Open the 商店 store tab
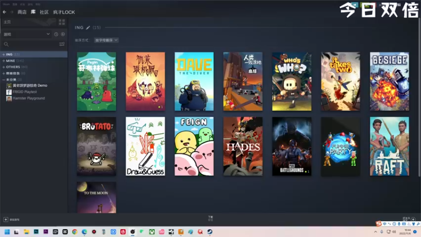This screenshot has width=421, height=237. coord(22,12)
